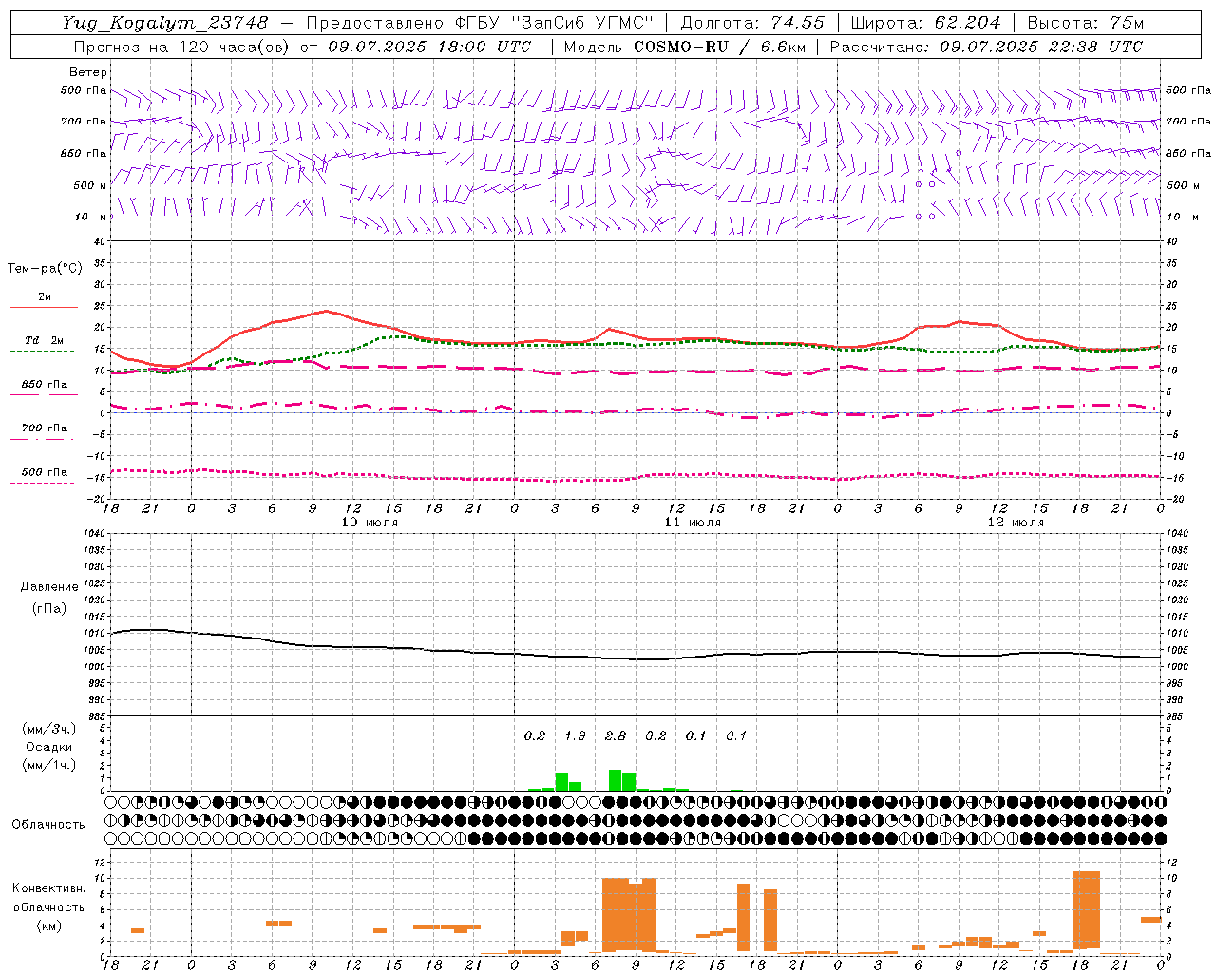Click the 'Осадки' precipitation label
Screen dimensions: 1216x973
click(49, 747)
